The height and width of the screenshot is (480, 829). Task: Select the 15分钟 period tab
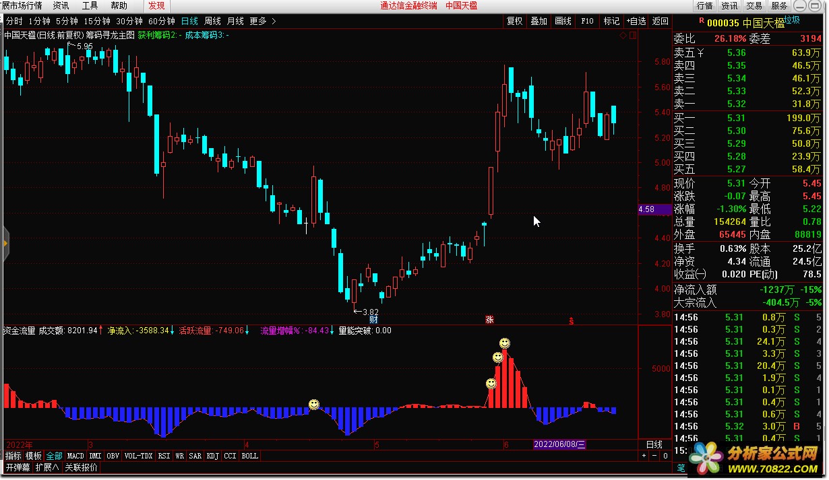point(96,21)
